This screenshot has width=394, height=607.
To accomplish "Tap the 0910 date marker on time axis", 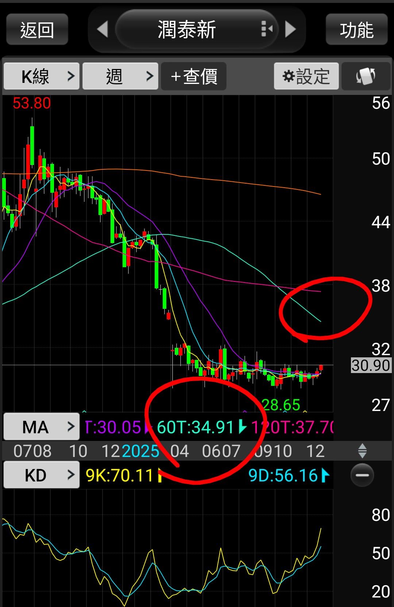I will point(273,451).
